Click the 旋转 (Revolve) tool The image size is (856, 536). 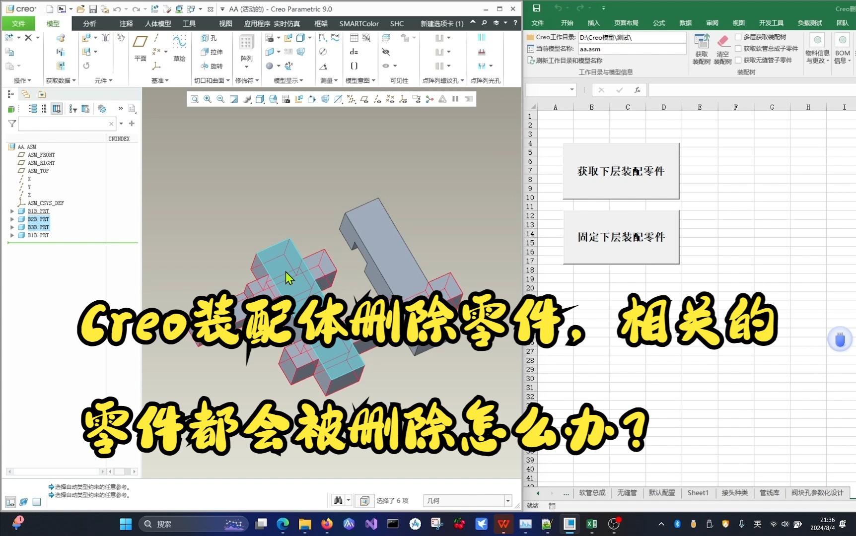tap(212, 66)
